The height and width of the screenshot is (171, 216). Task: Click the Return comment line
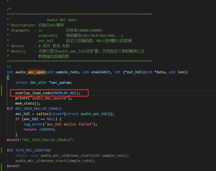point(38,46)
